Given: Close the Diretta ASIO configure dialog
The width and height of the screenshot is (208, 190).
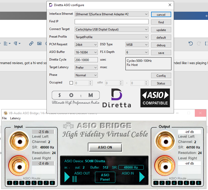Looking at the screenshot, I should (x=170, y=5).
